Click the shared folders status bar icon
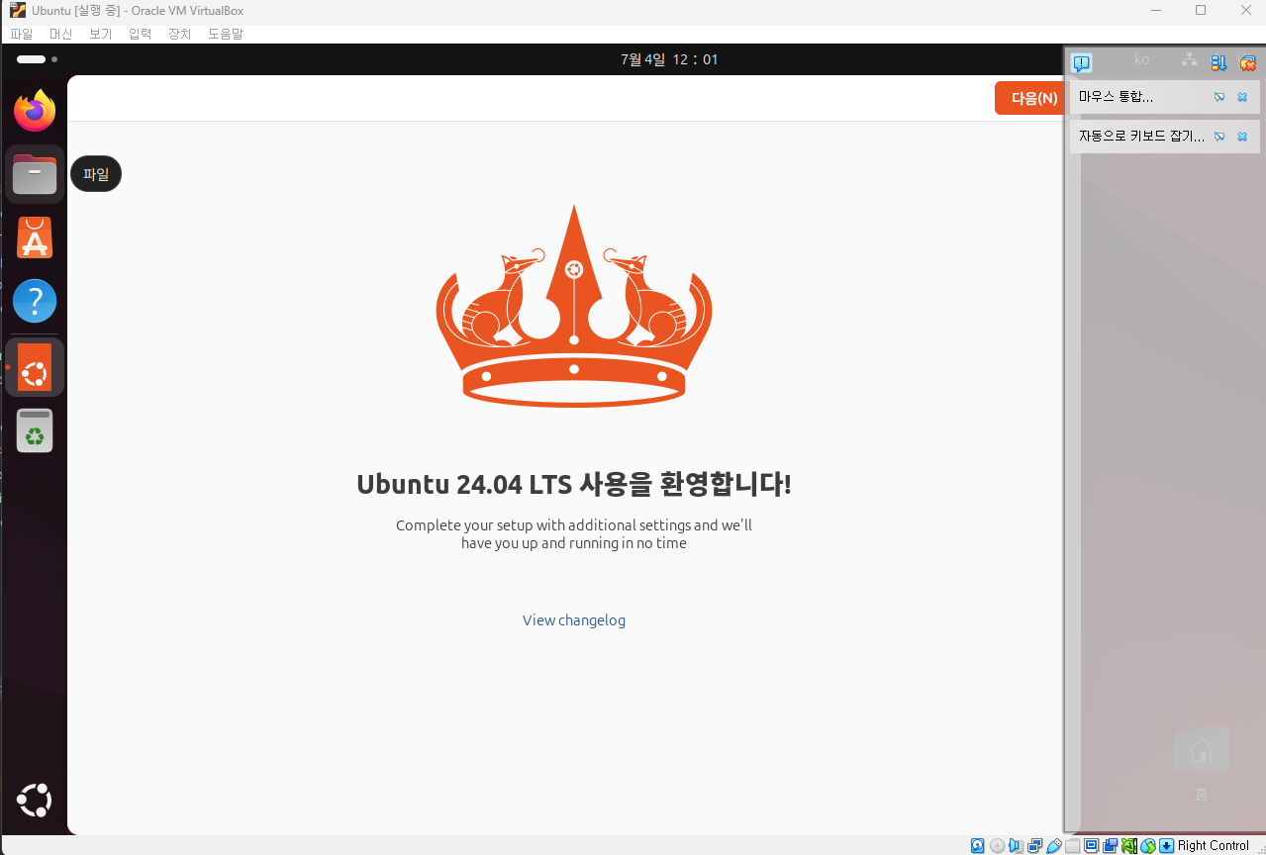 (1072, 845)
